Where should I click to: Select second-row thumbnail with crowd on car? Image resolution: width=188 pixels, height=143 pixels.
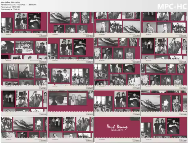tap(24, 51)
